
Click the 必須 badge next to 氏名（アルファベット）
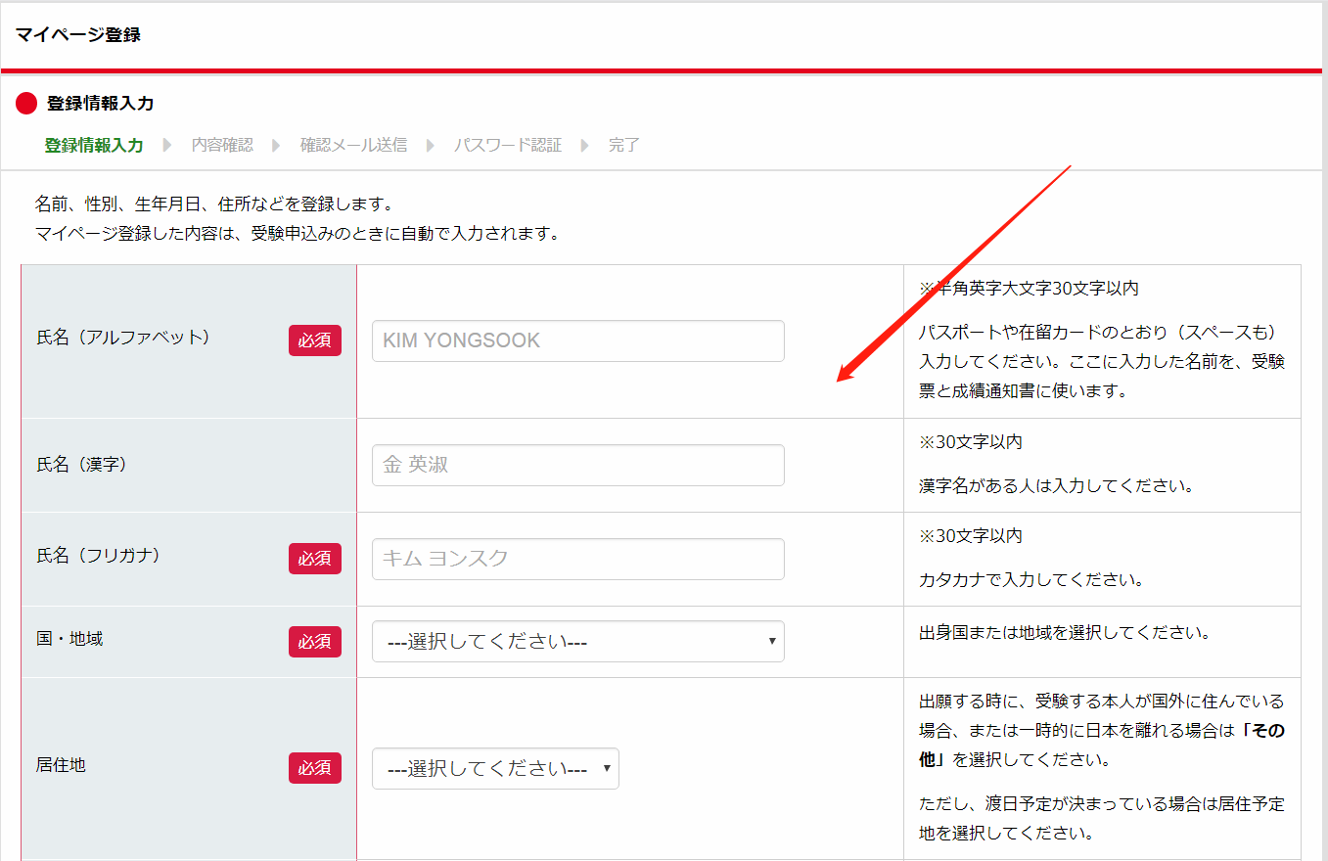click(315, 340)
